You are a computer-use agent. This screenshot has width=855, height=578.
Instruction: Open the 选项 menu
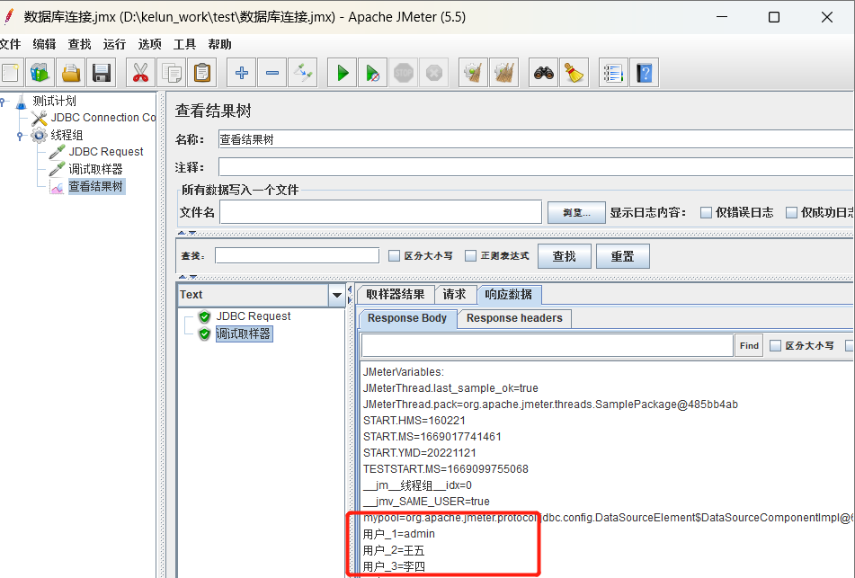tap(149, 44)
